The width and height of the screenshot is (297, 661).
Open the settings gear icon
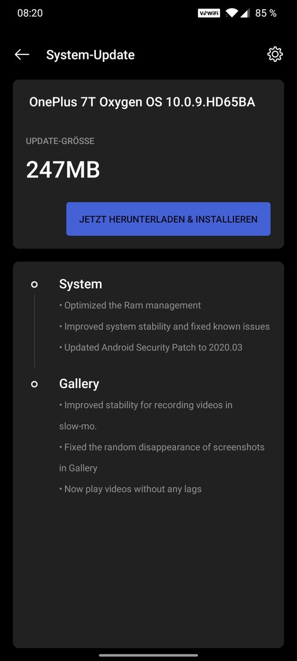point(275,54)
